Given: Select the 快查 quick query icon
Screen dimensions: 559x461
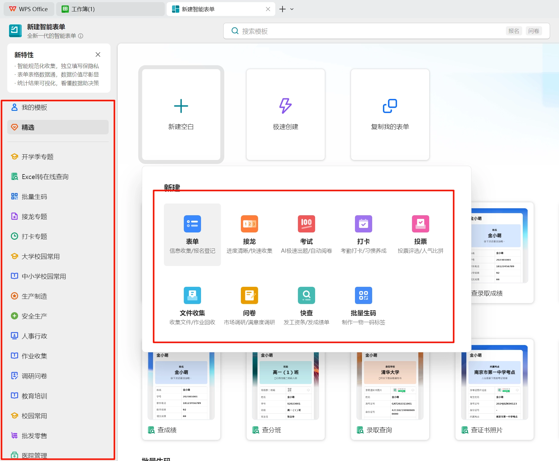Looking at the screenshot, I should (x=306, y=295).
